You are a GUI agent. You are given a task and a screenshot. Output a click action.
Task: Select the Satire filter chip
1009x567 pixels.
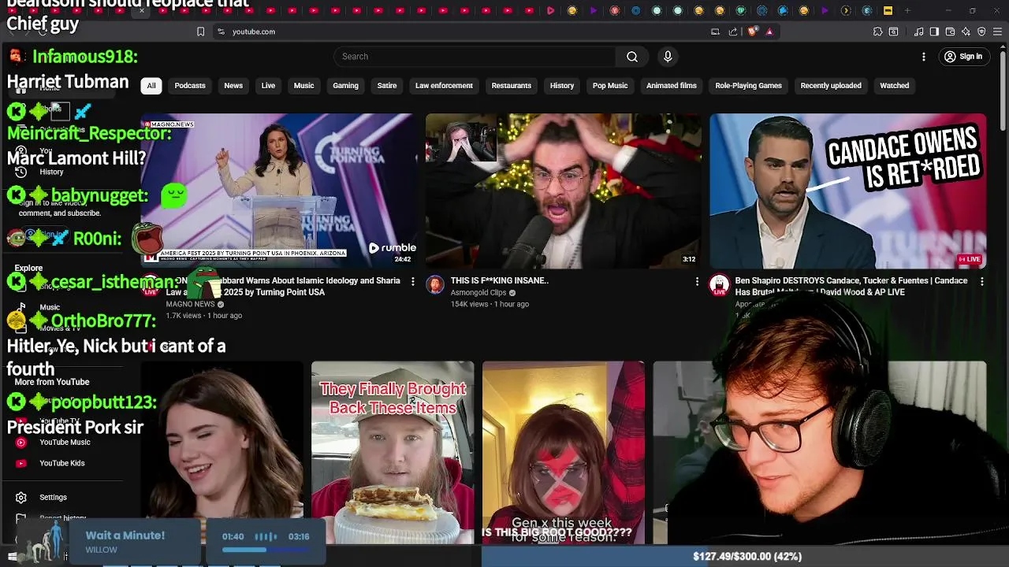coord(387,86)
